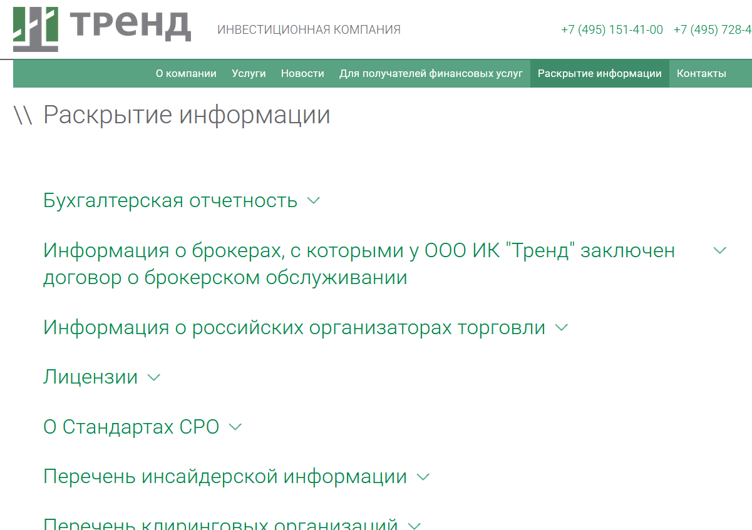Viewport: 752px width, 530px height.
Task: Expand Перечень клиринговых организаций chevron
Action: [415, 526]
